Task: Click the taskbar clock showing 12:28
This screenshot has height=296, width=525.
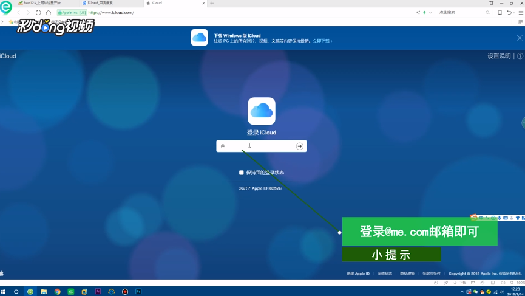Action: coord(516,292)
